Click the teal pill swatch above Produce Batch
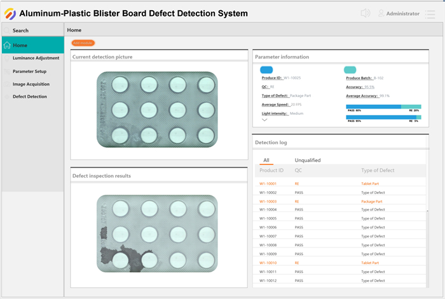This screenshot has width=445, height=299. 350,70
